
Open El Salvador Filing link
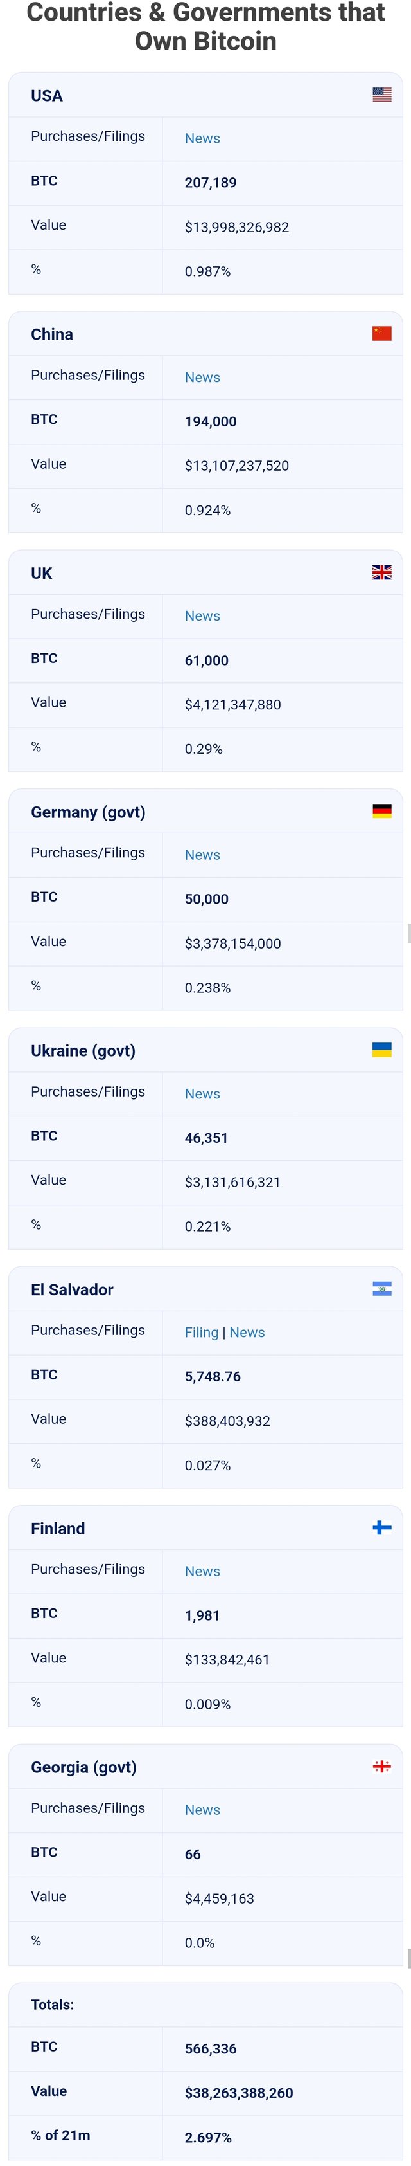(x=201, y=1333)
